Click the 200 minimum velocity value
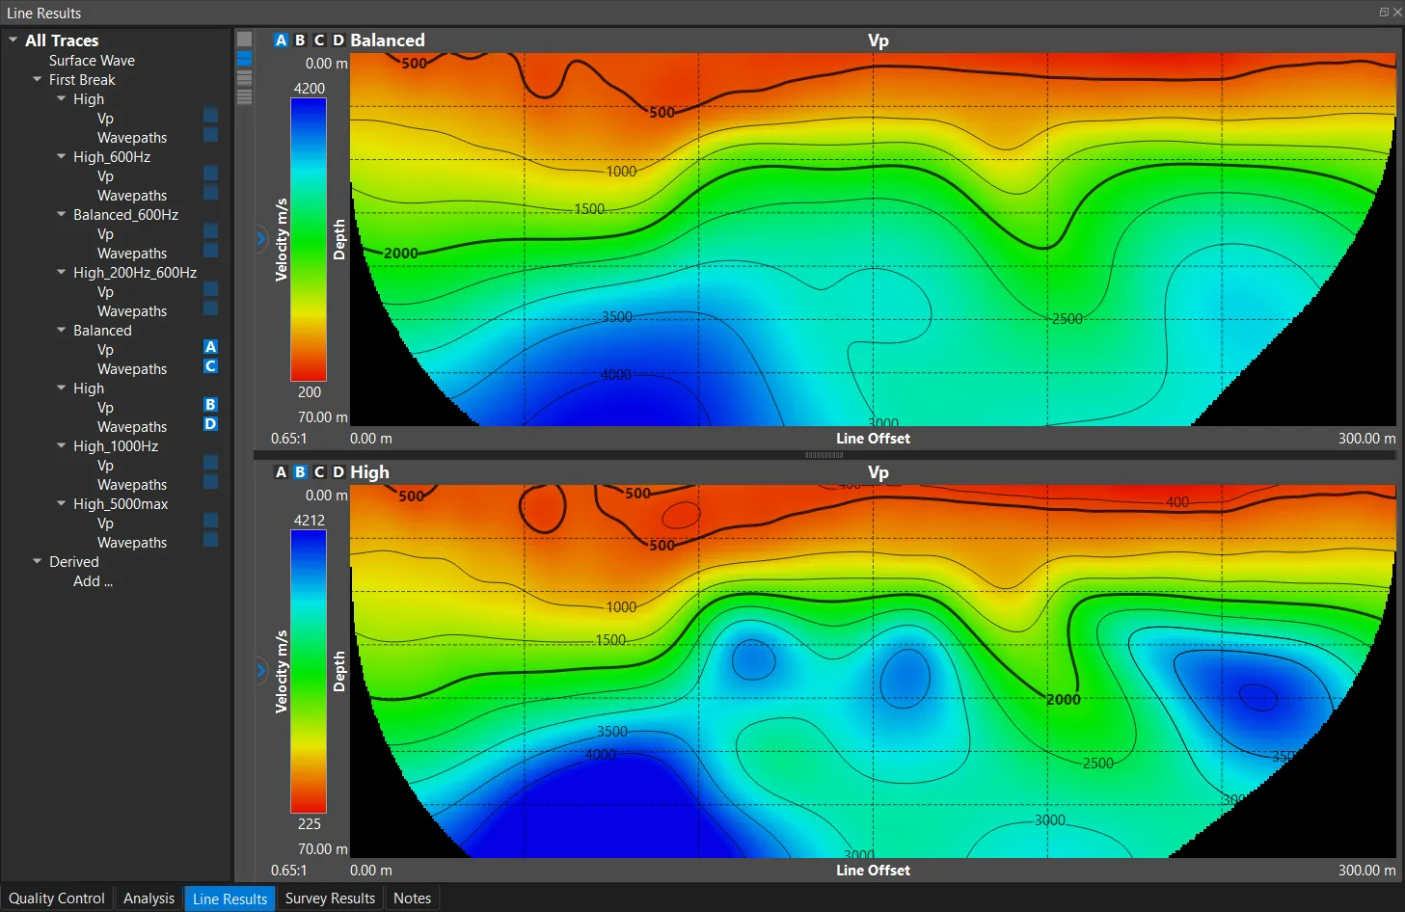The width and height of the screenshot is (1405, 912). 310,391
